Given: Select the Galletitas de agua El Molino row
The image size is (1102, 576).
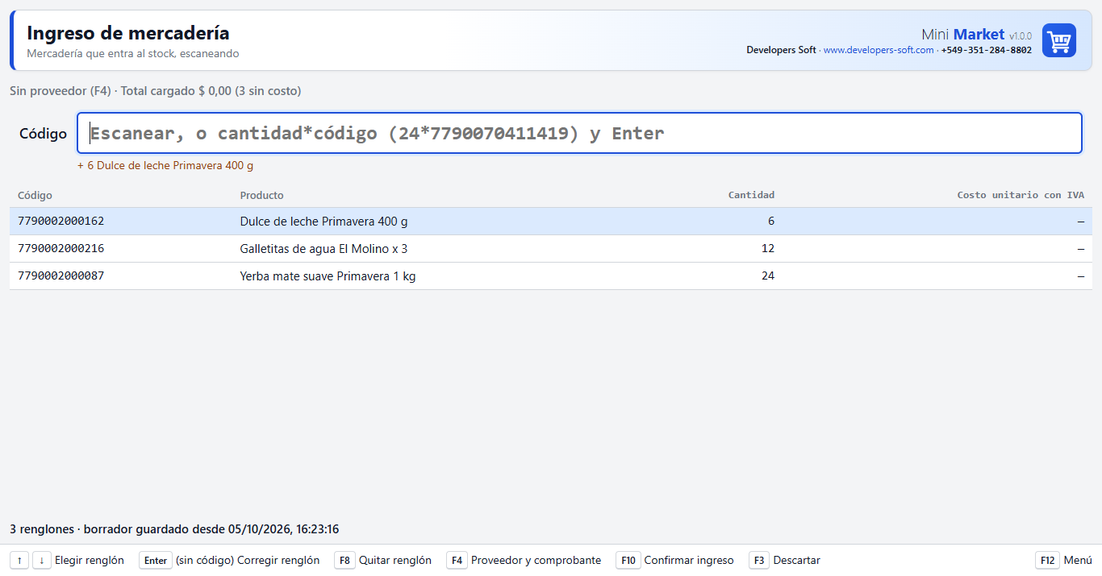Looking at the screenshot, I should coord(551,249).
